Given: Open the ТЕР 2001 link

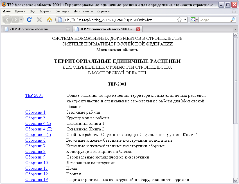Looking at the screenshot, I should tap(34, 95).
